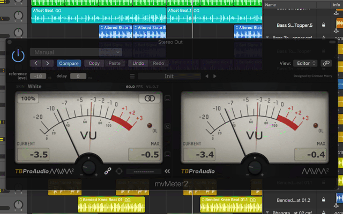343x214 pixels.
Task: Select Bended...at 01.2 in browser list
Action: (293, 200)
